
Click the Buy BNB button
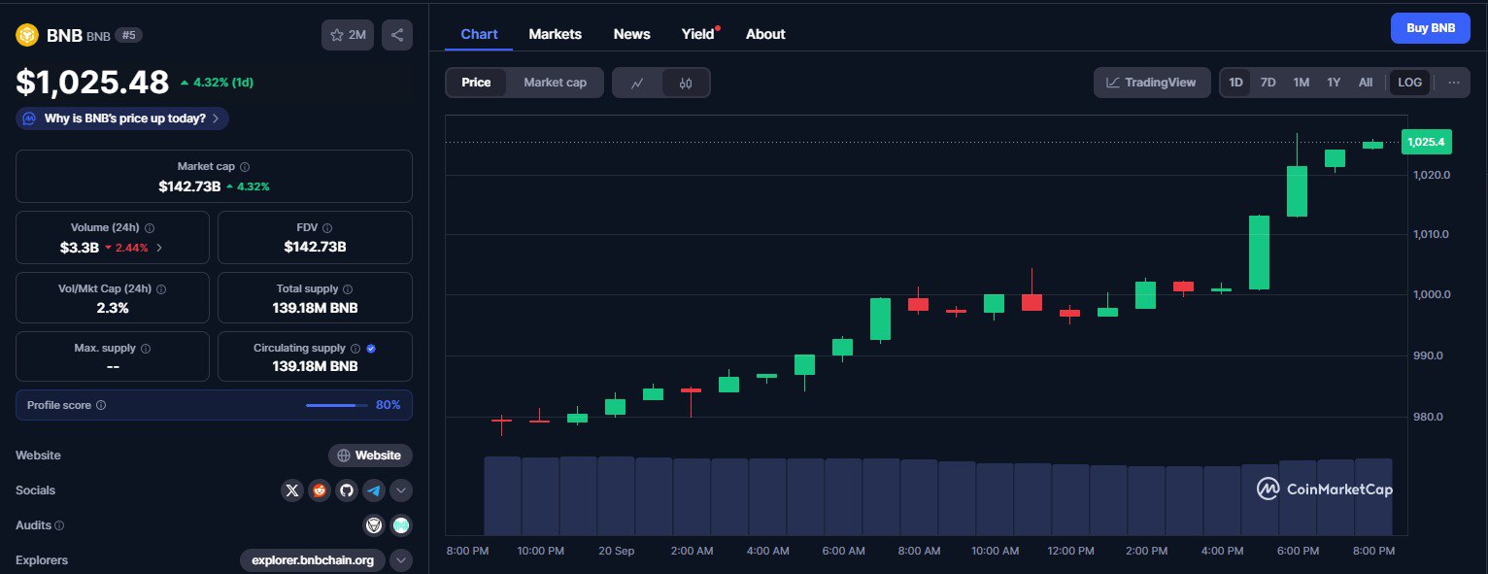point(1431,28)
